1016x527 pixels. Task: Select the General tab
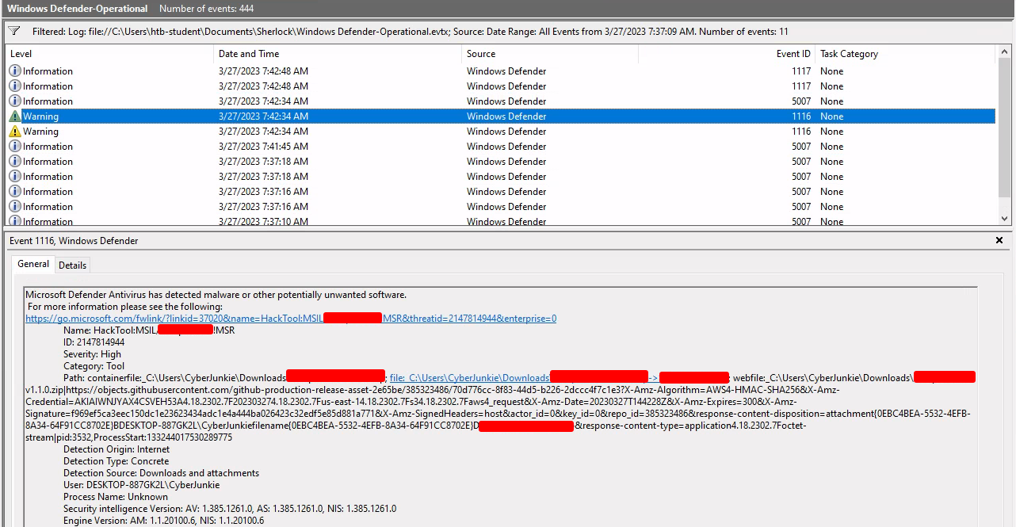(x=33, y=264)
